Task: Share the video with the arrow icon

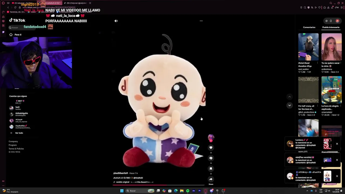Action: (x=211, y=179)
